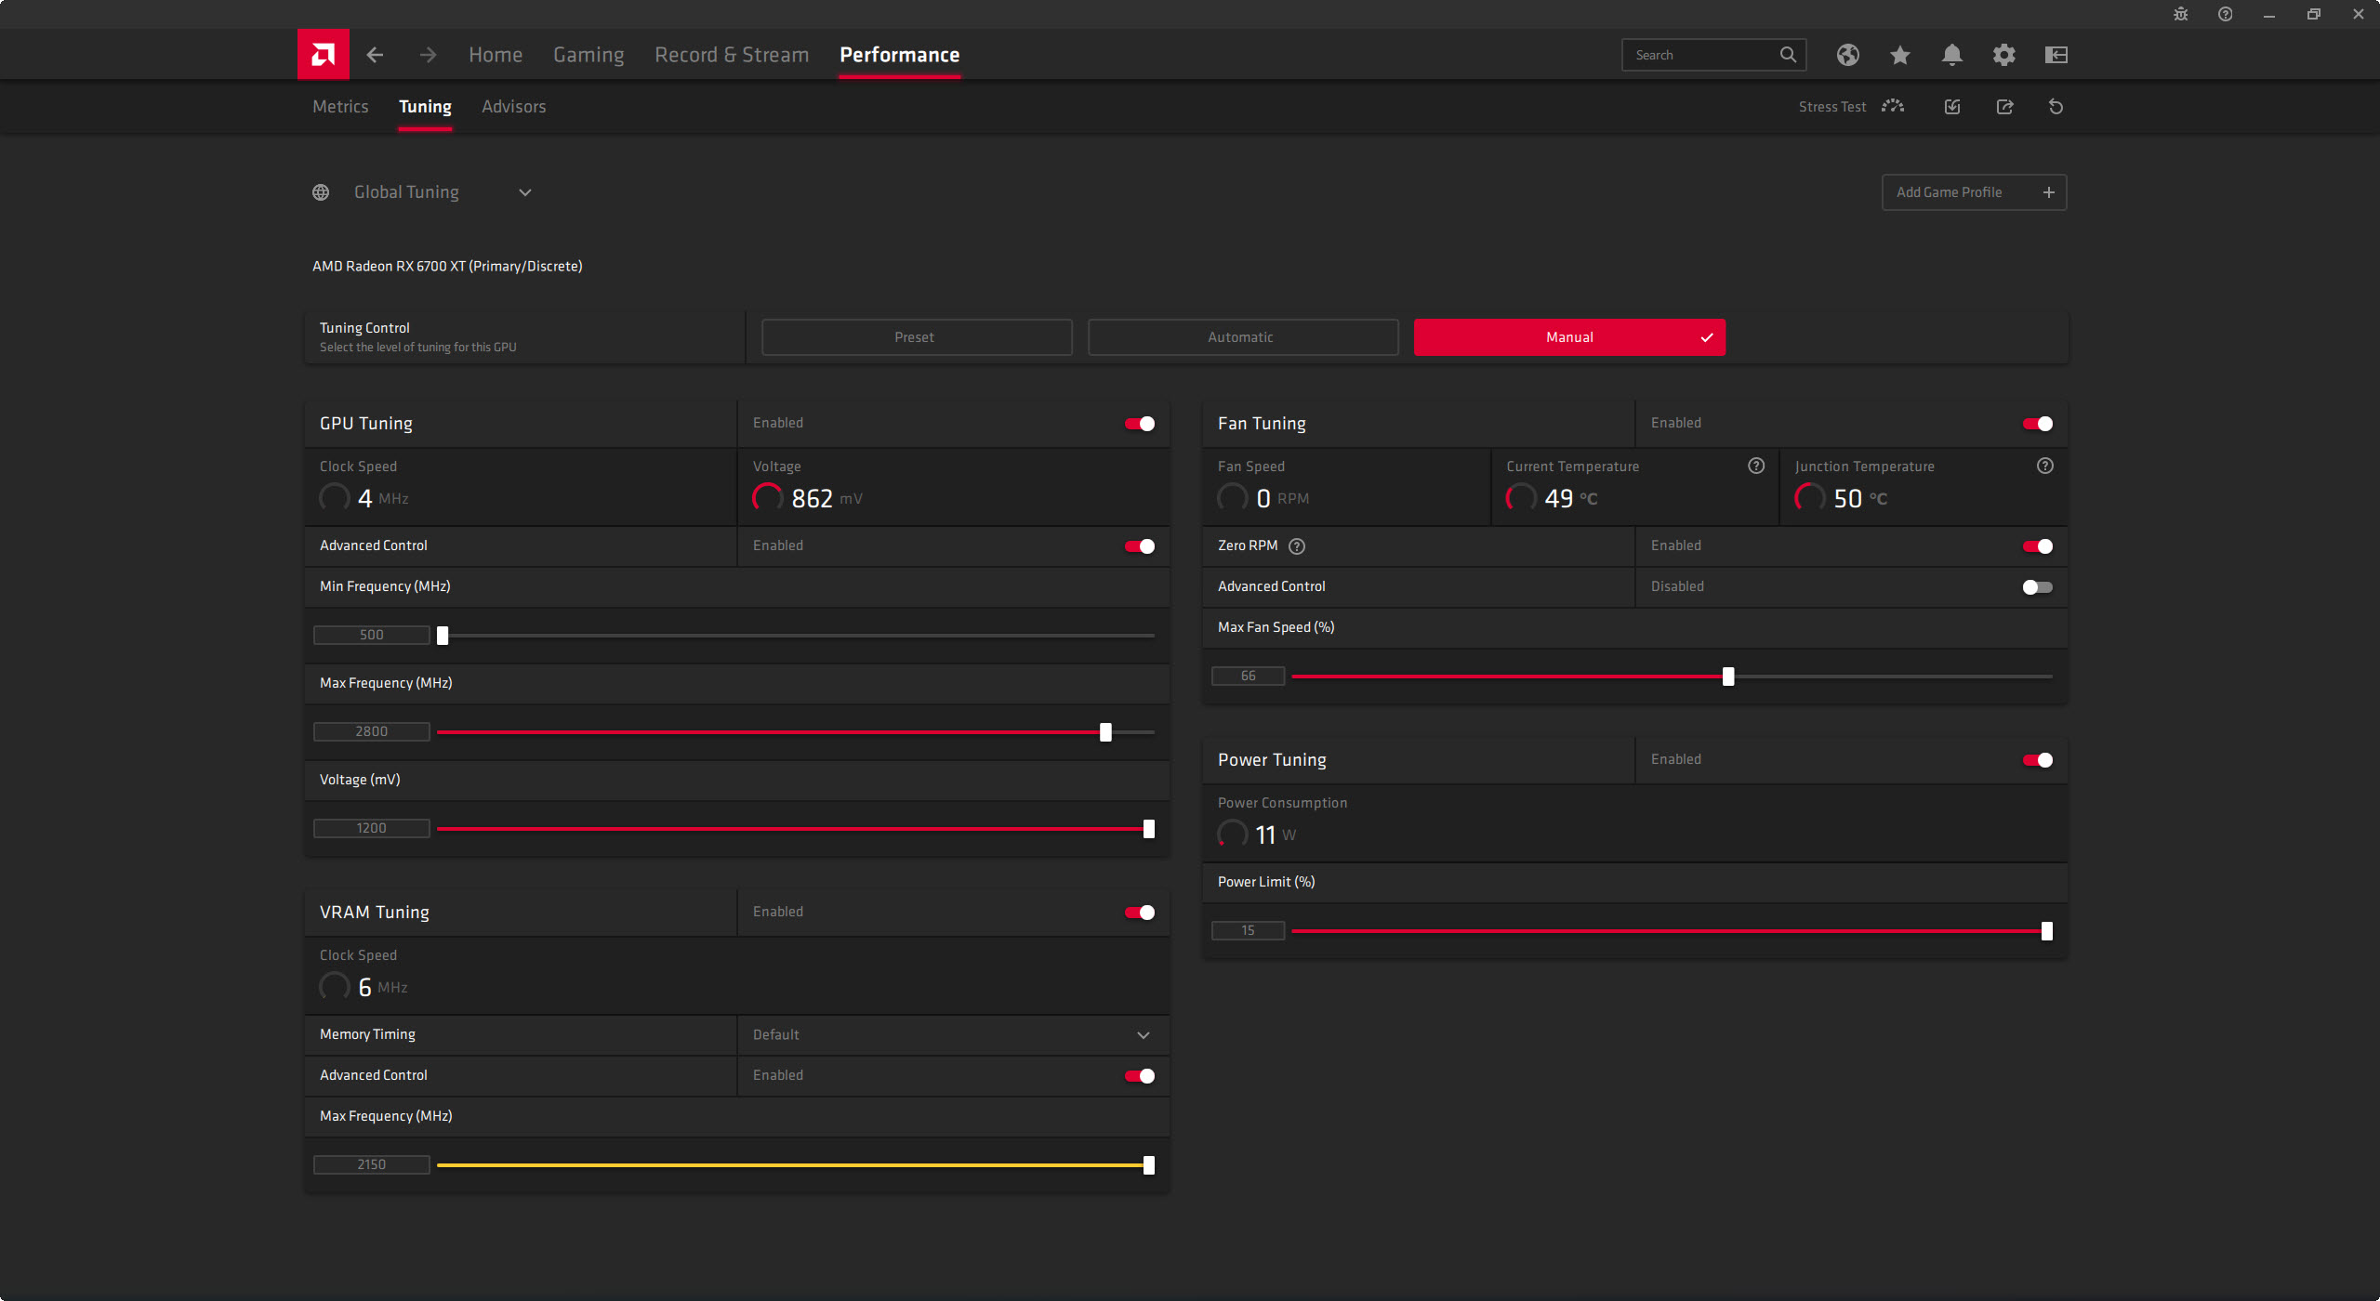Turn off the Power Tuning toggle
This screenshot has width=2380, height=1301.
point(2037,760)
